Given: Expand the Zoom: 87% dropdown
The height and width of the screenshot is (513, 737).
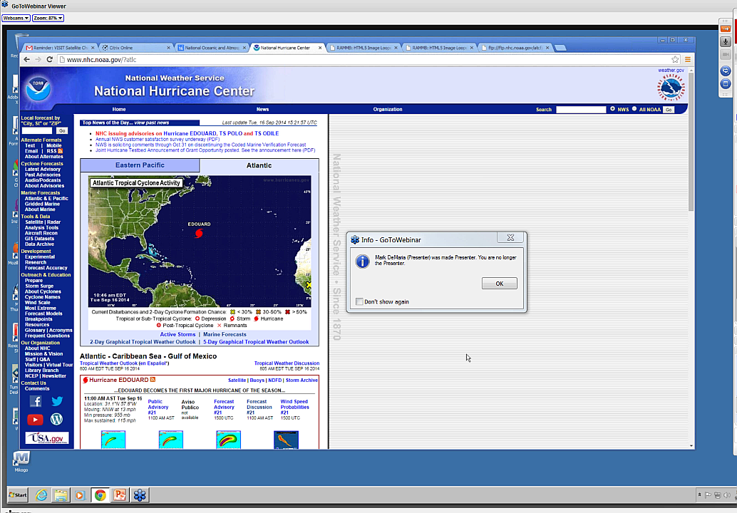Looking at the screenshot, I should pyautogui.click(x=48, y=18).
